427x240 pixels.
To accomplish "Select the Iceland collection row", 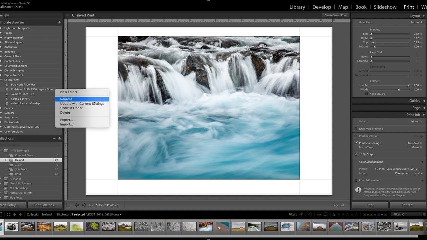I will (x=31, y=160).
